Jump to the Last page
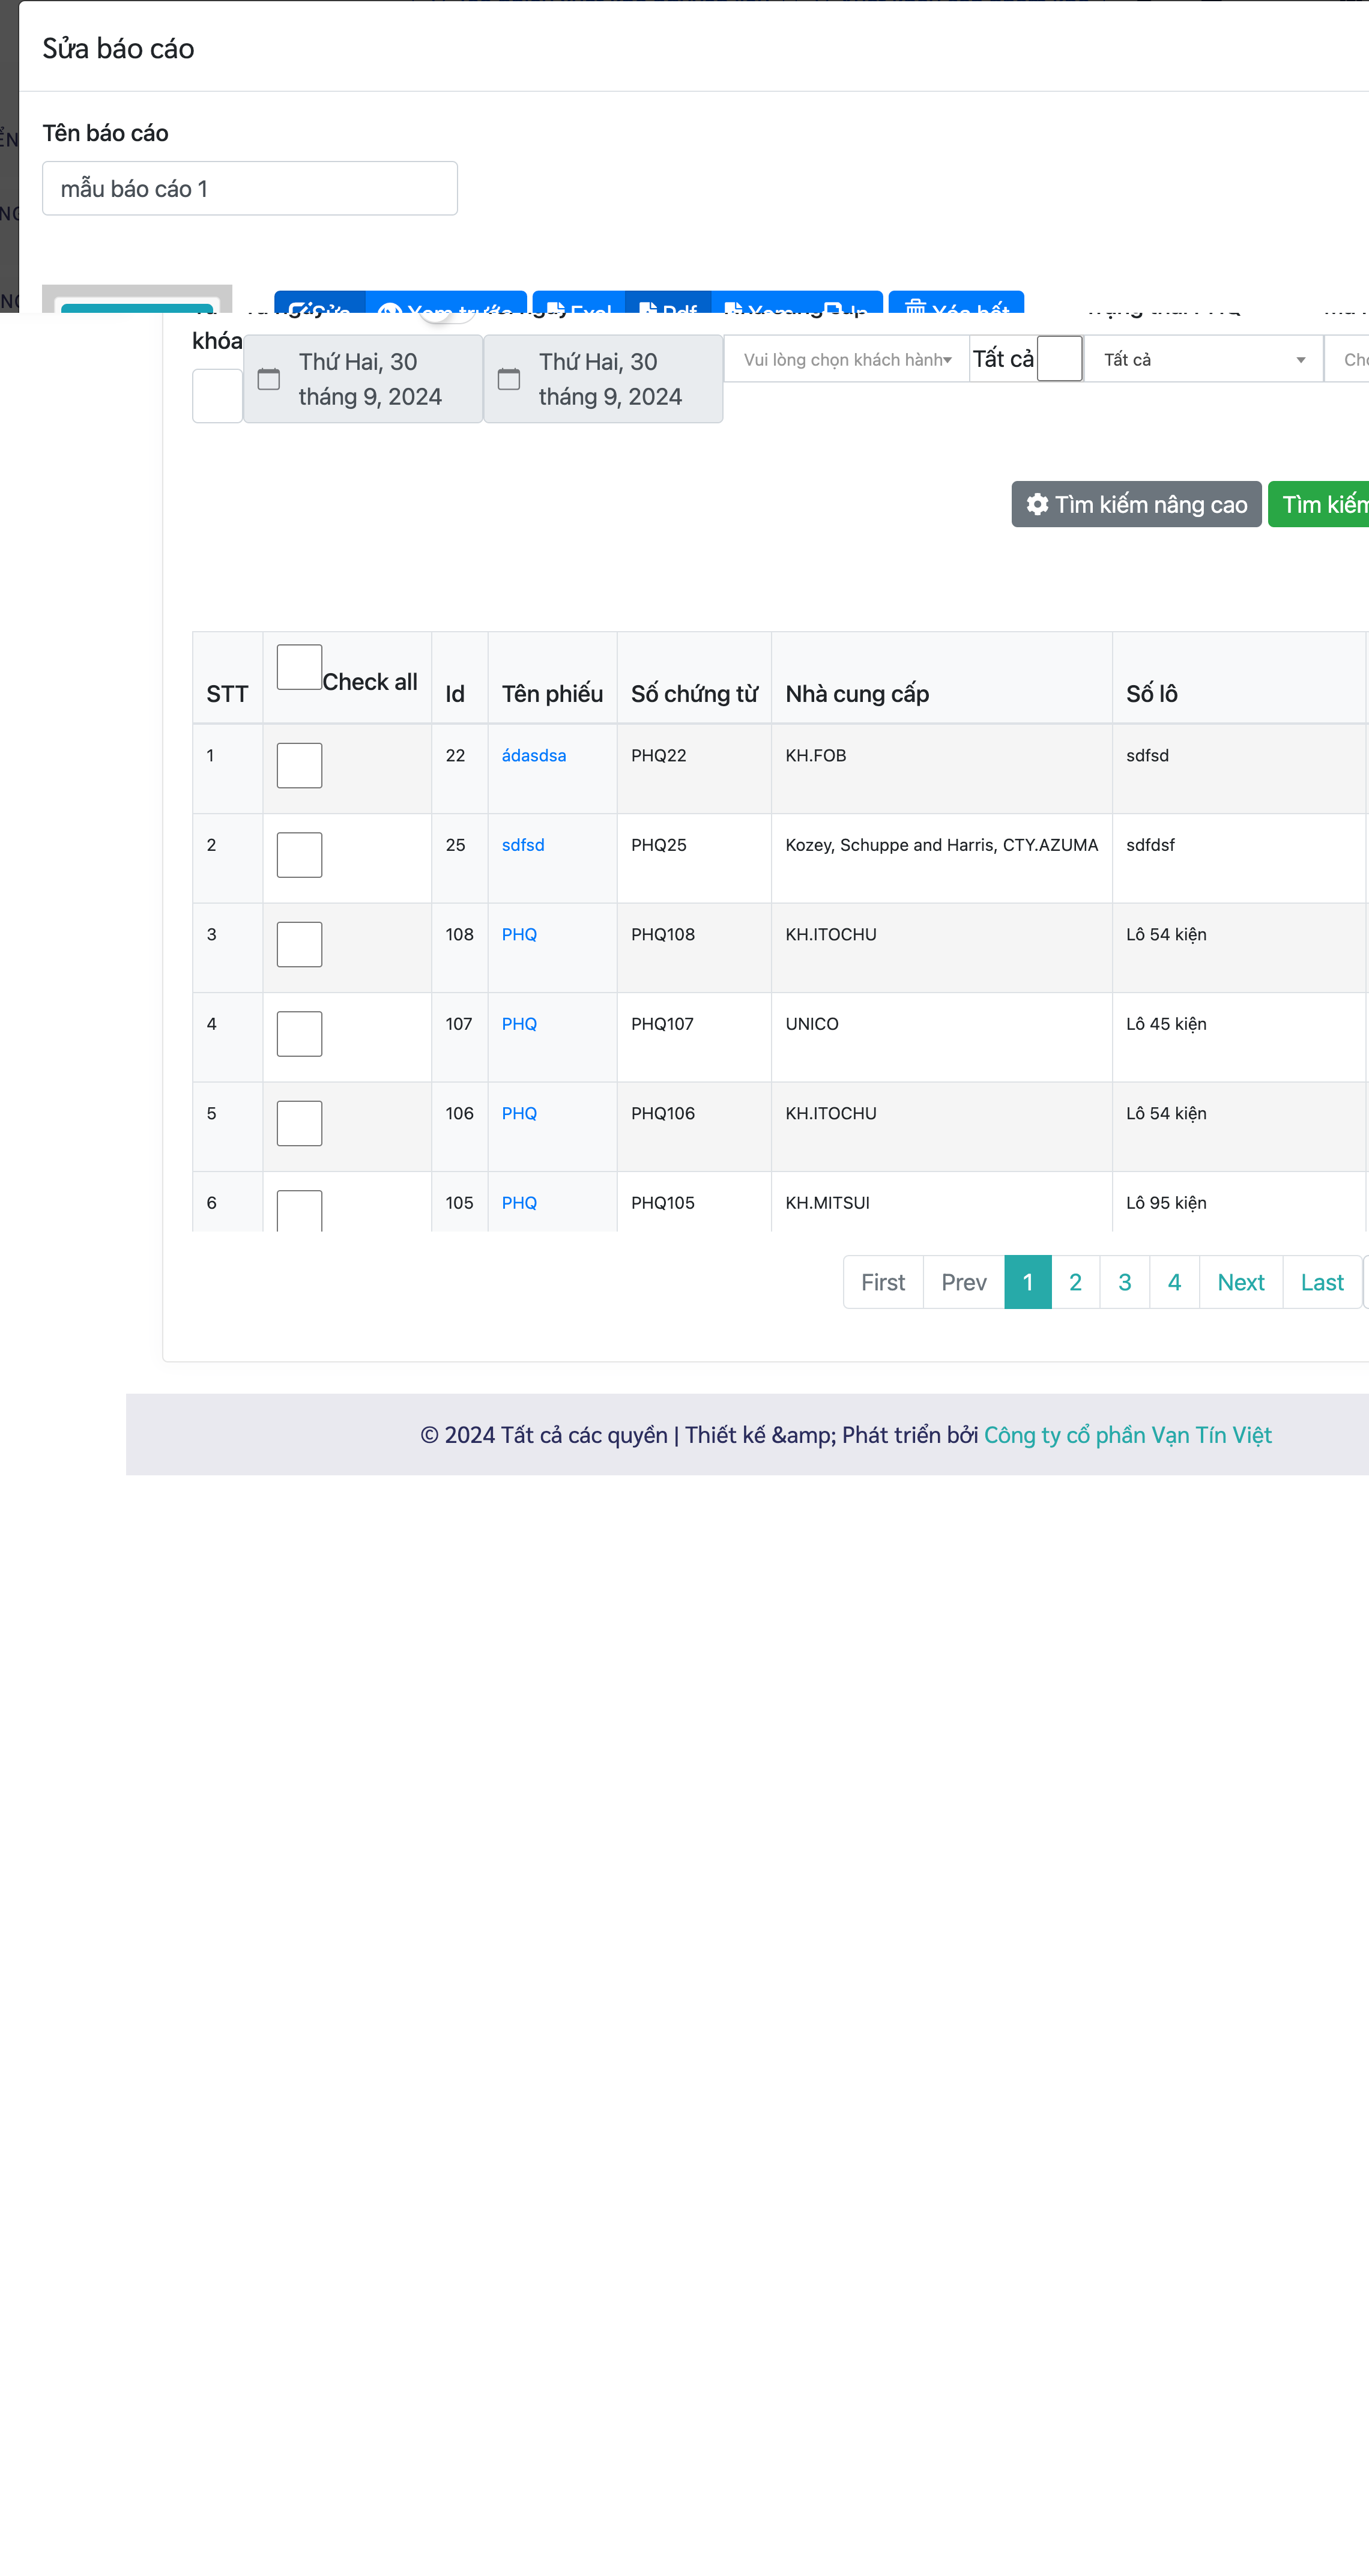This screenshot has height=2576, width=1369. click(1321, 1281)
